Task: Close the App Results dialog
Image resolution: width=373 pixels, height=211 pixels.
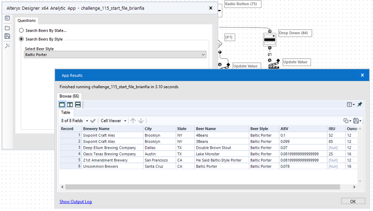Action: click(362, 75)
